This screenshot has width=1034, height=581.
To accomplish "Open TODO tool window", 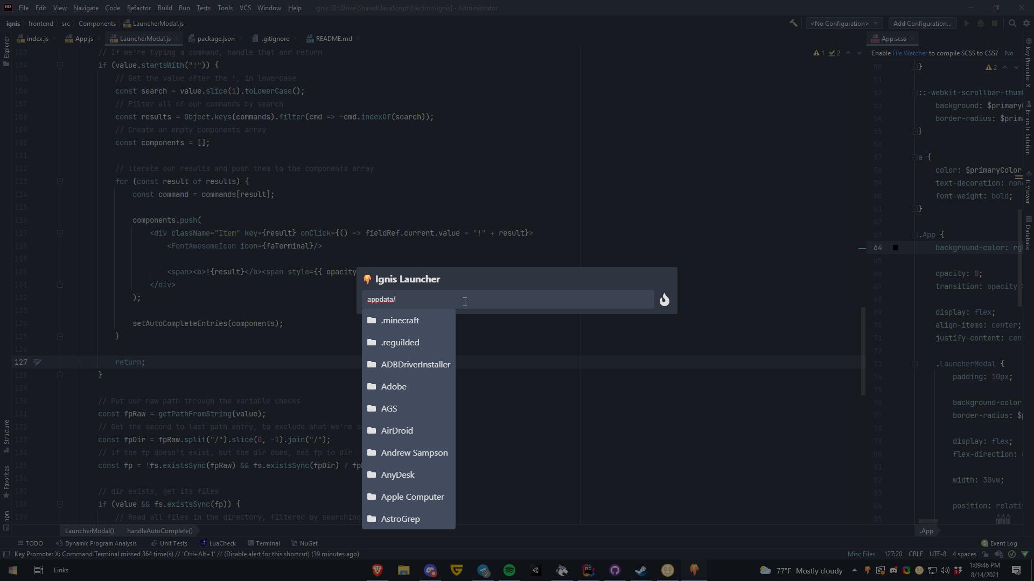I will [x=30, y=543].
